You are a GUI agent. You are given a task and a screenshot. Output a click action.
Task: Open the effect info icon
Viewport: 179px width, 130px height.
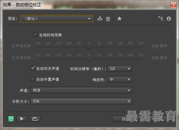pyautogui.click(x=169, y=19)
